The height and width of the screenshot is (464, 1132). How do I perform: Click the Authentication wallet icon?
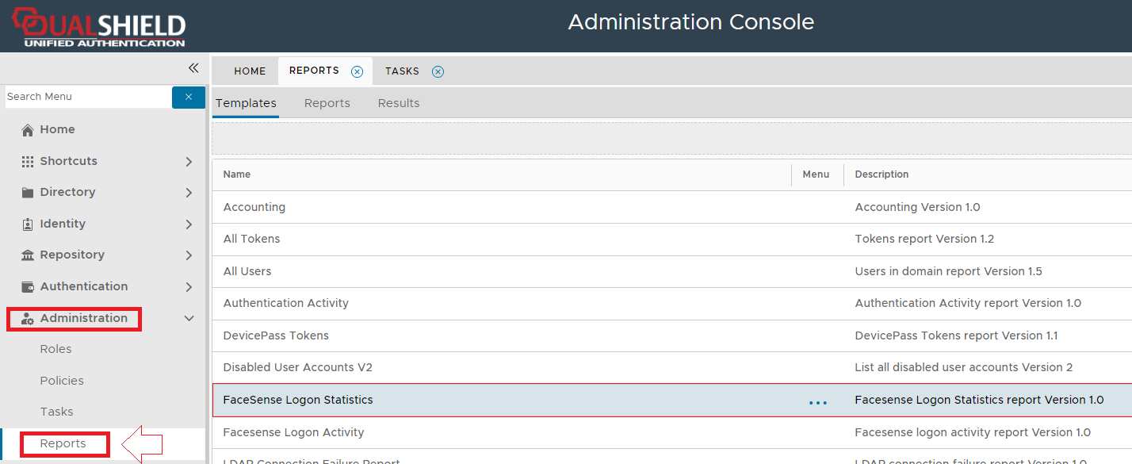pos(28,286)
